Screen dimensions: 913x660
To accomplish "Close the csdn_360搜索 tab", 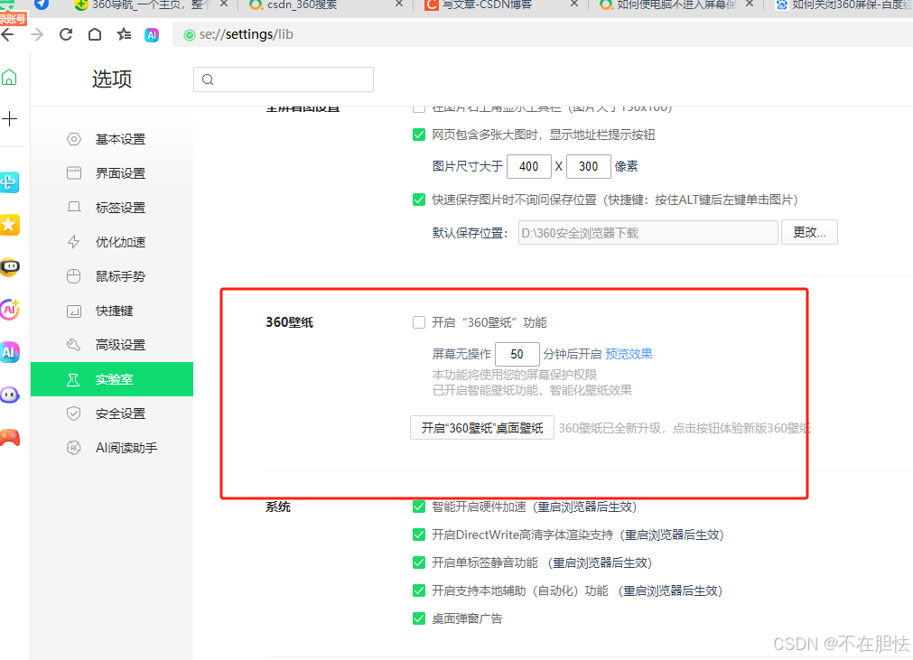I will pos(399,5).
